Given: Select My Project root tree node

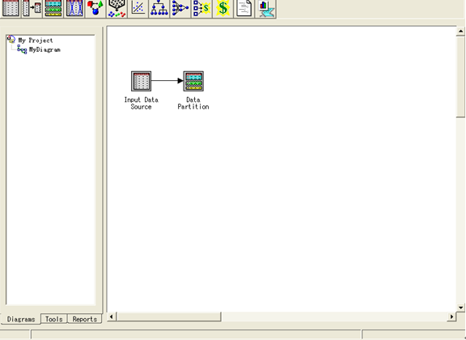Looking at the screenshot, I should pyautogui.click(x=36, y=40).
